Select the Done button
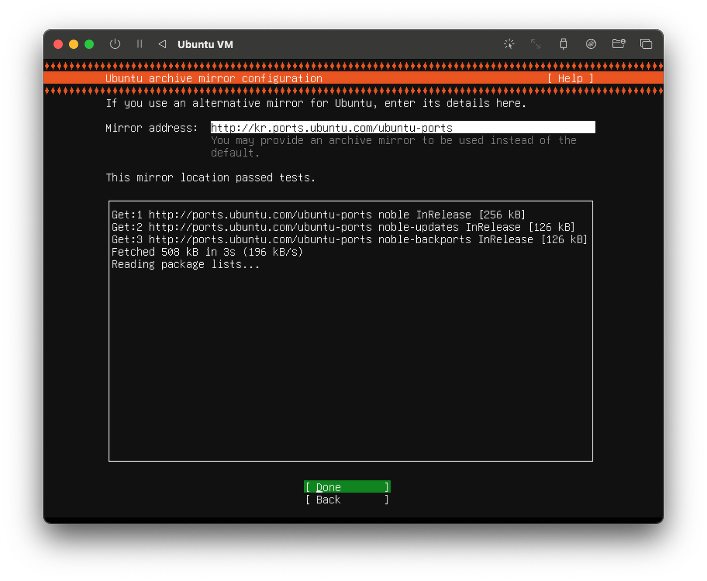707x581 pixels. 347,487
